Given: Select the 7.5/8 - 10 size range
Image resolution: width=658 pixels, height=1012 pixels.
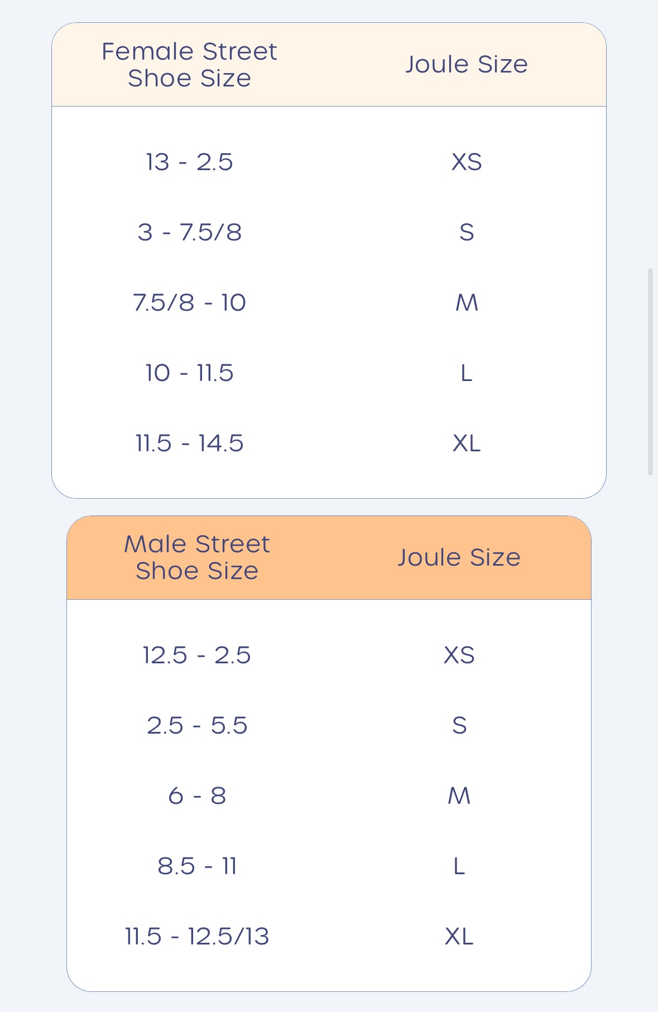Looking at the screenshot, I should coord(189,303).
